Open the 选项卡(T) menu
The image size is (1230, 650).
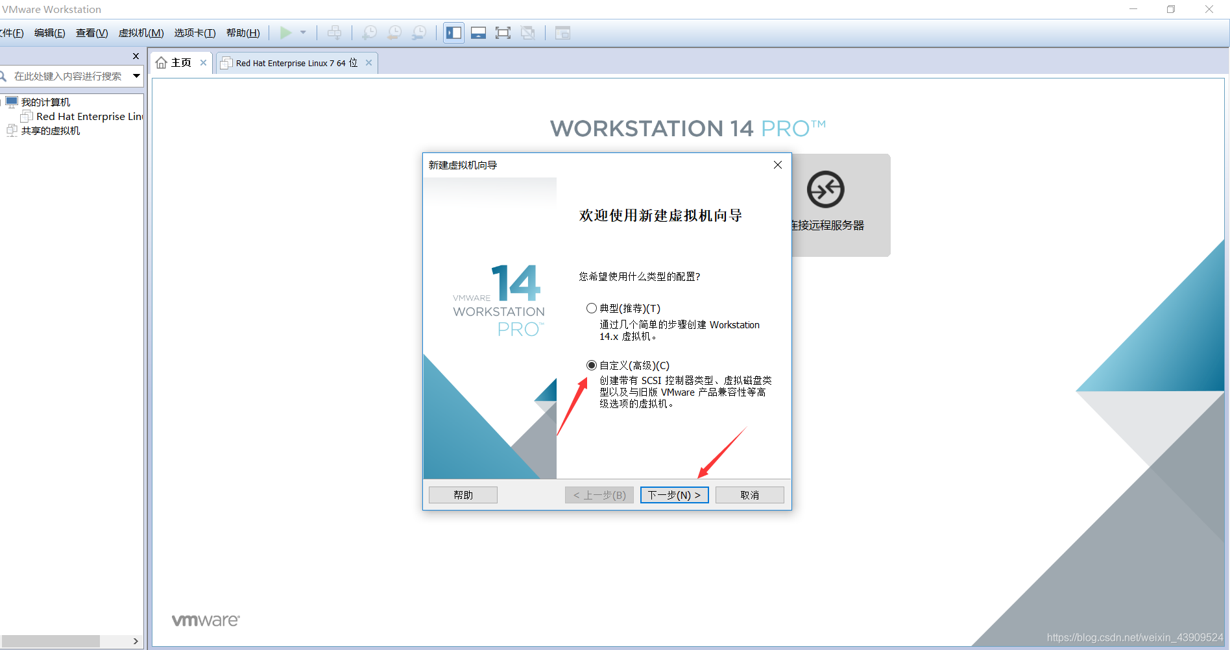click(195, 33)
